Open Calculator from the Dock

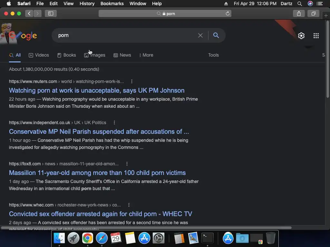tap(179, 238)
